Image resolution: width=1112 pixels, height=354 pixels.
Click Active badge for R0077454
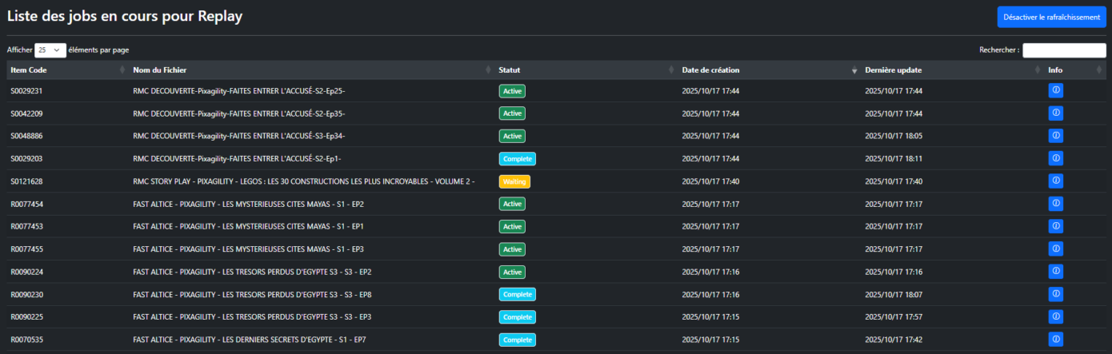[x=512, y=204]
